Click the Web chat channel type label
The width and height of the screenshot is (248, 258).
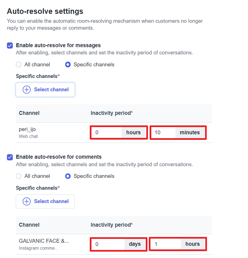click(x=28, y=136)
